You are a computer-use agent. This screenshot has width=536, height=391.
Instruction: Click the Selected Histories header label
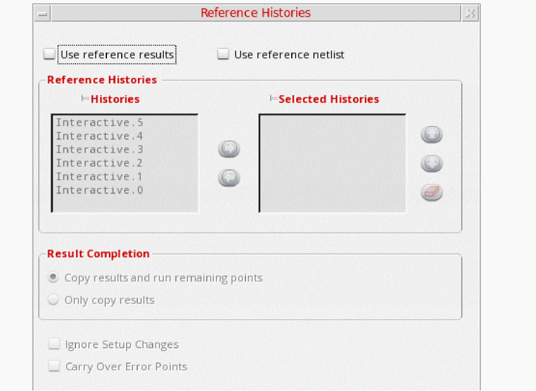click(329, 99)
